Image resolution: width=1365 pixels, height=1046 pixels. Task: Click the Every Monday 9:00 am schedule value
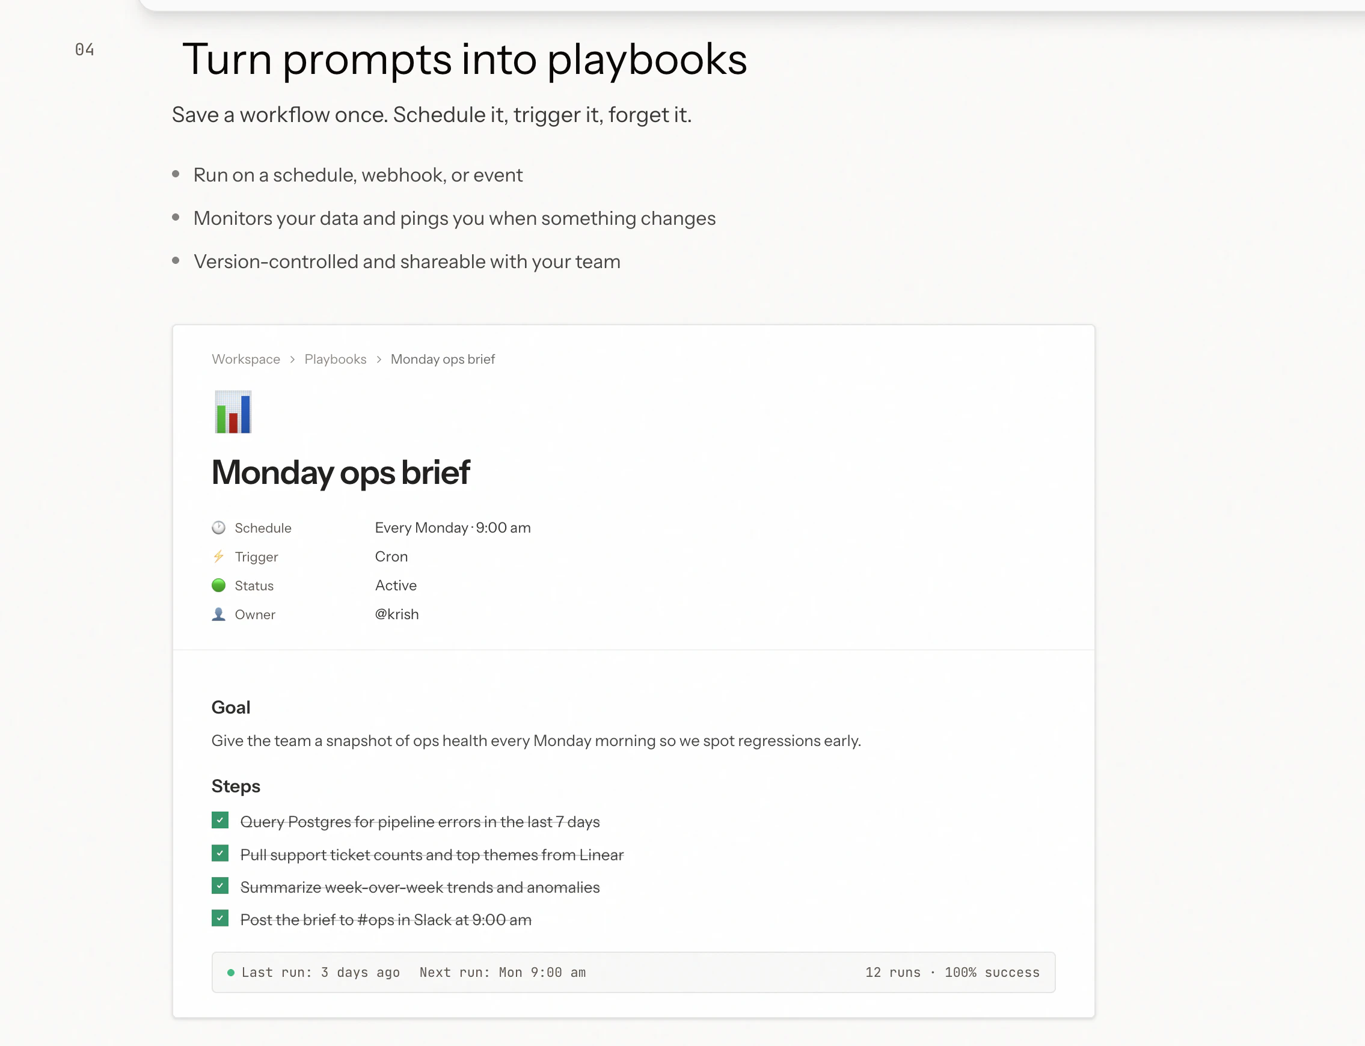pyautogui.click(x=453, y=528)
